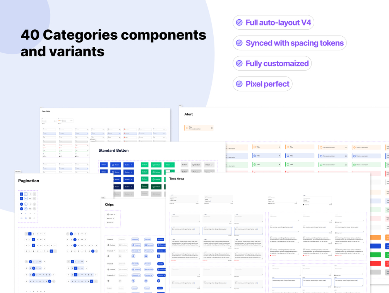Screen dimensions: 389x293
Task: Dismiss the orange Title-only alert with close X
Action: point(279,147)
